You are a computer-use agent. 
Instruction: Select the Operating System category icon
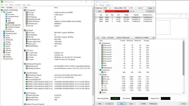coord(4,34)
